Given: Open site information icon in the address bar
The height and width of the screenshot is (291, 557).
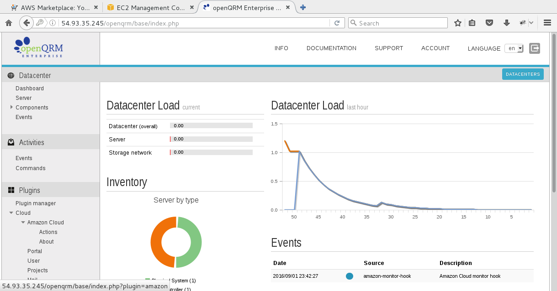Looking at the screenshot, I should pos(52,23).
